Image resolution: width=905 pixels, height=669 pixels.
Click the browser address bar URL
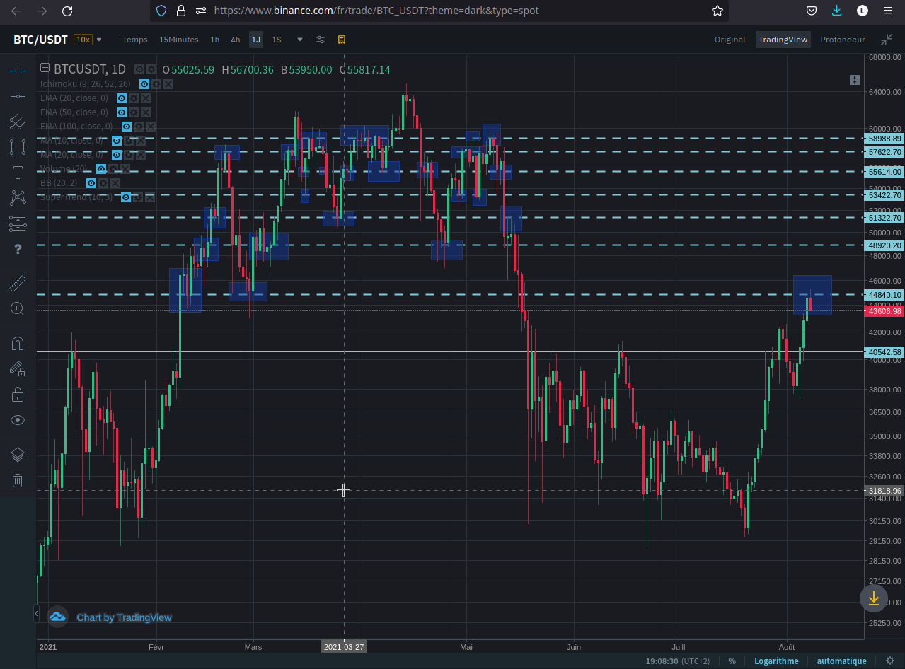pyautogui.click(x=376, y=11)
